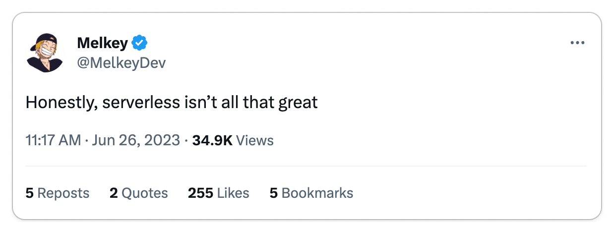Open the three-dot more options menu

(577, 43)
